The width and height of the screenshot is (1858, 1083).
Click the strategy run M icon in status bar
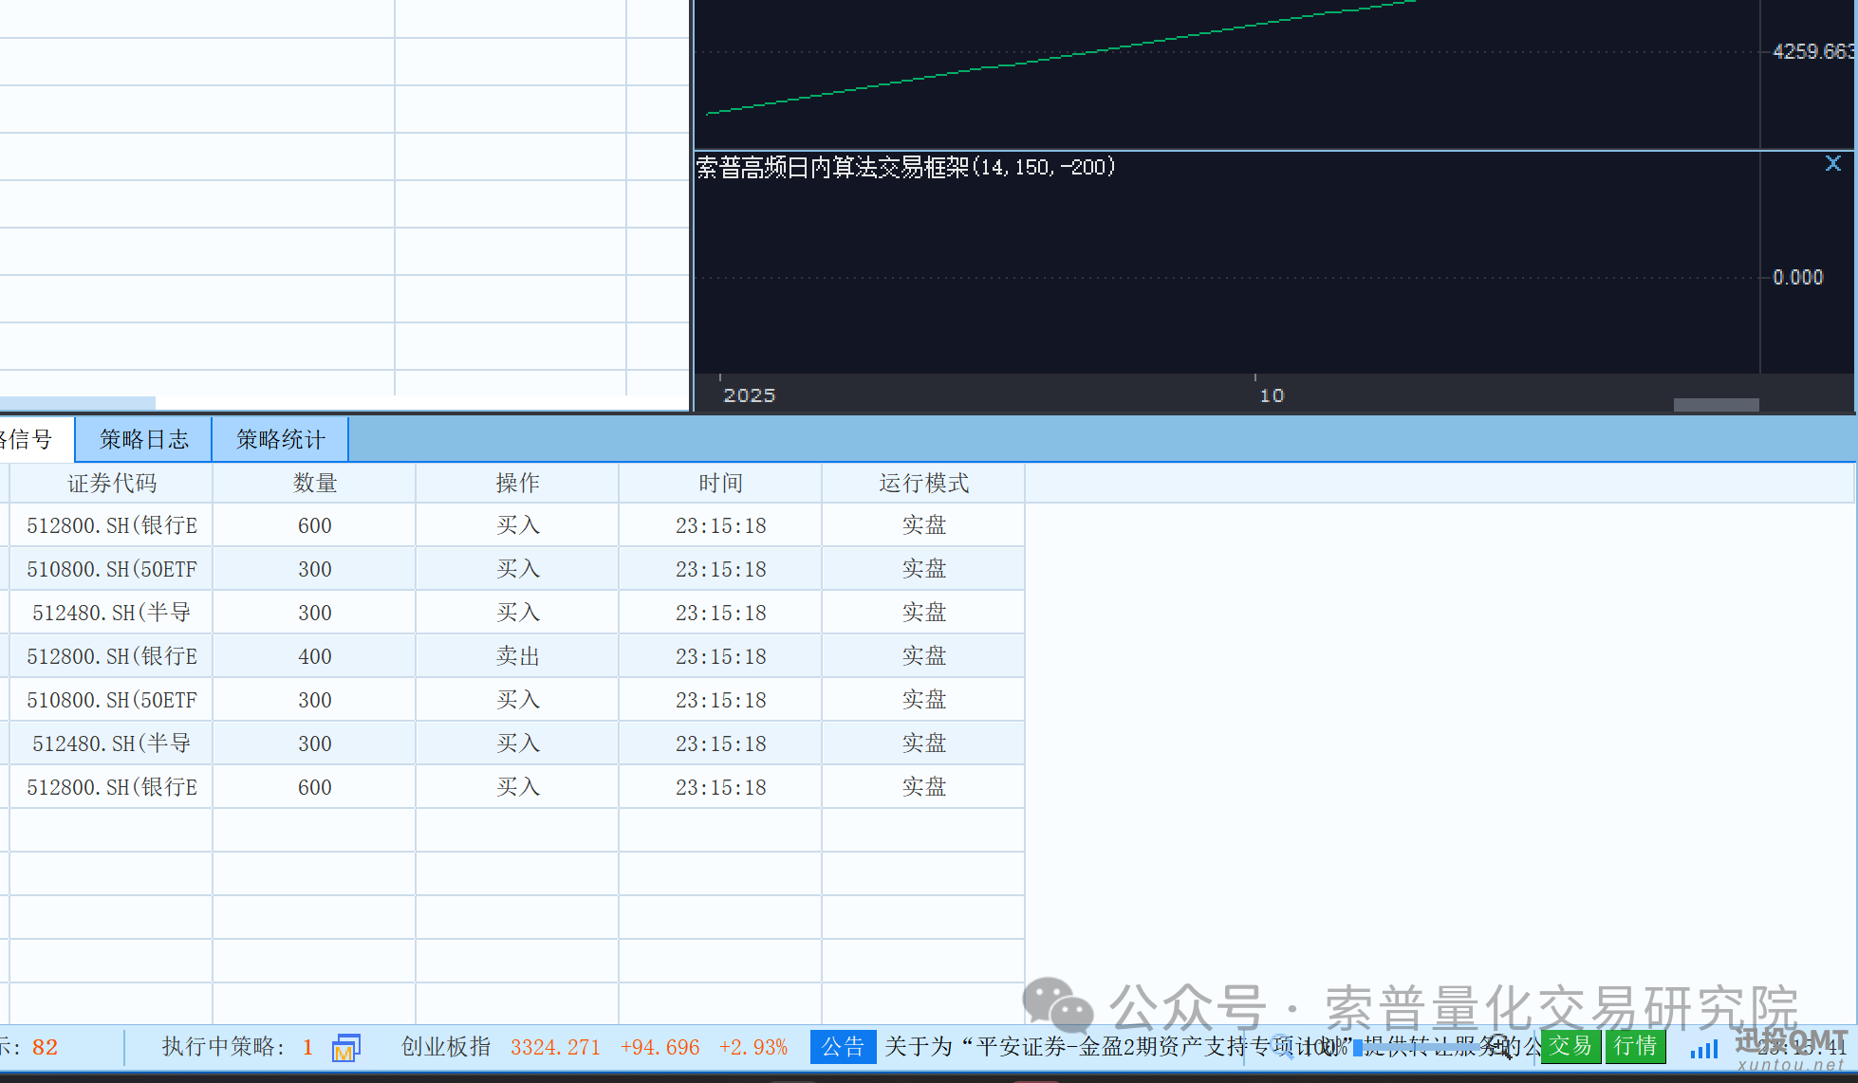tap(345, 1047)
